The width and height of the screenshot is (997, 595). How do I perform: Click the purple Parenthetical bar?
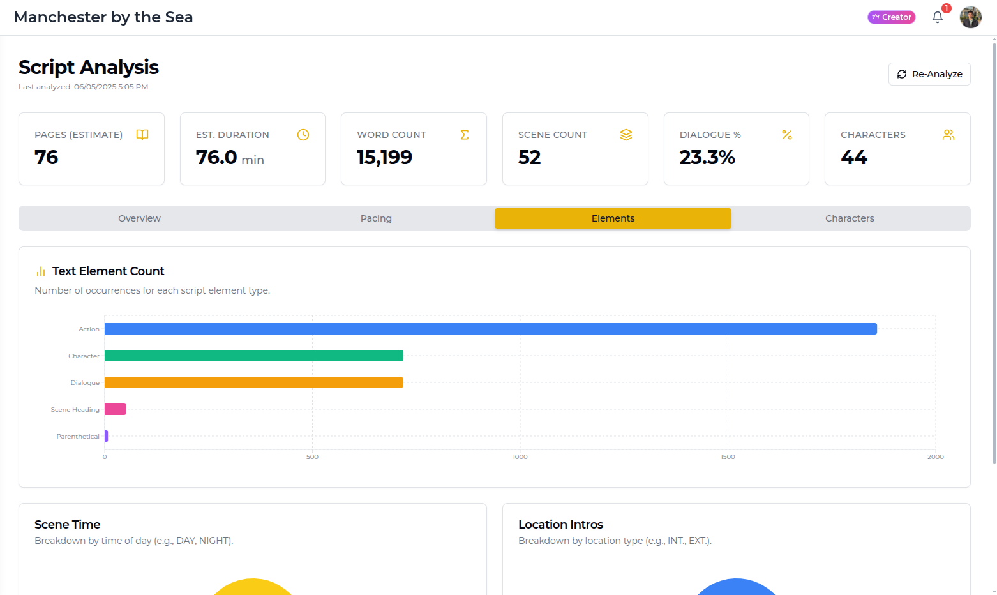[106, 436]
